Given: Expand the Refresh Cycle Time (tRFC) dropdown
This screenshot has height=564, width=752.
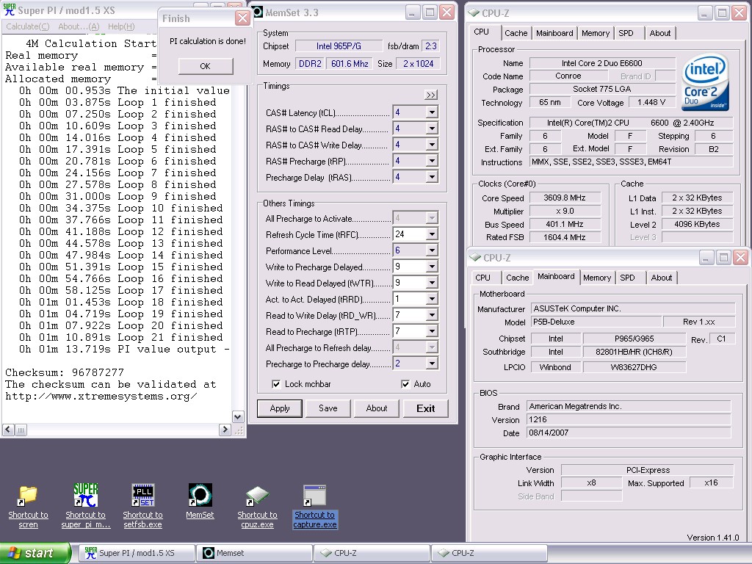Looking at the screenshot, I should click(x=432, y=234).
